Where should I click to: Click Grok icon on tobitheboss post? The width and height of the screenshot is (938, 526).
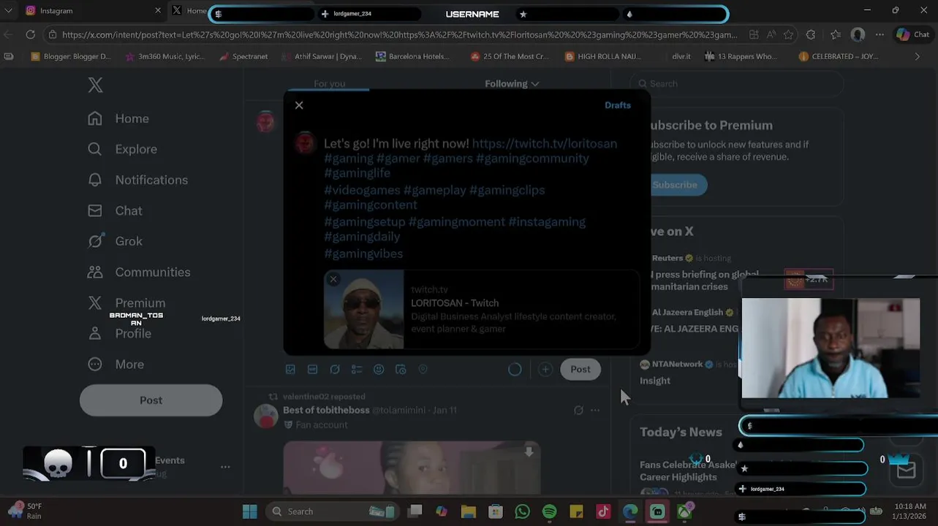pos(578,411)
